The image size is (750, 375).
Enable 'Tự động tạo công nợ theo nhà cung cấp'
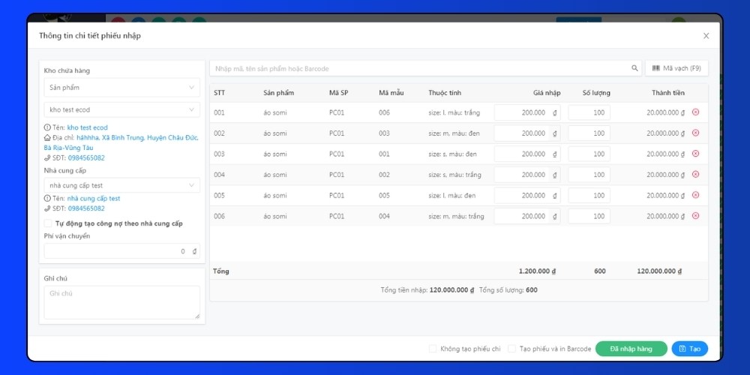(x=49, y=223)
